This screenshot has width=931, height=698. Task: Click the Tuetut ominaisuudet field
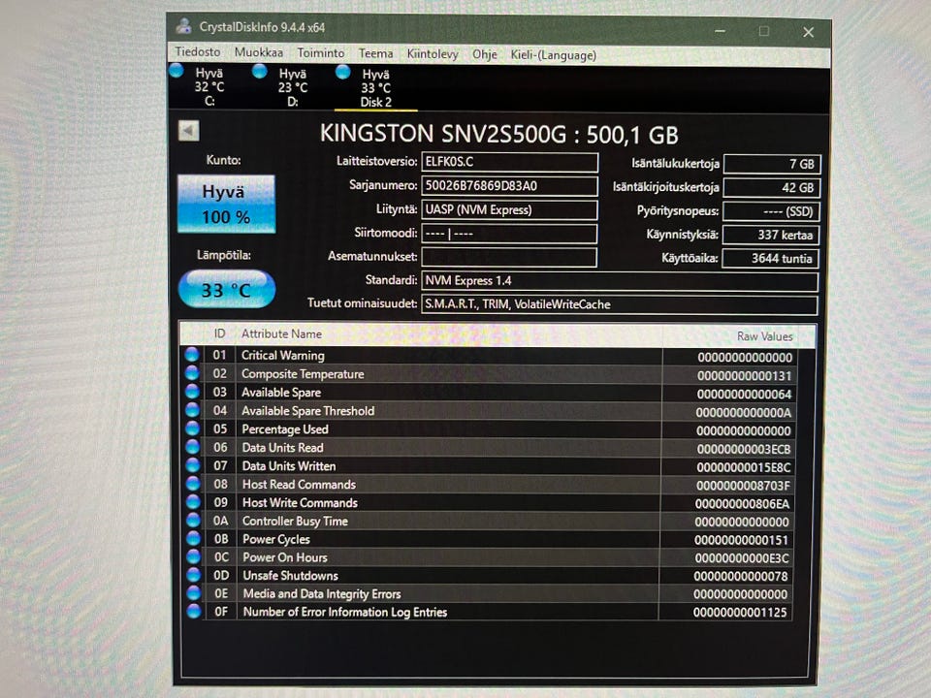pyautogui.click(x=620, y=304)
